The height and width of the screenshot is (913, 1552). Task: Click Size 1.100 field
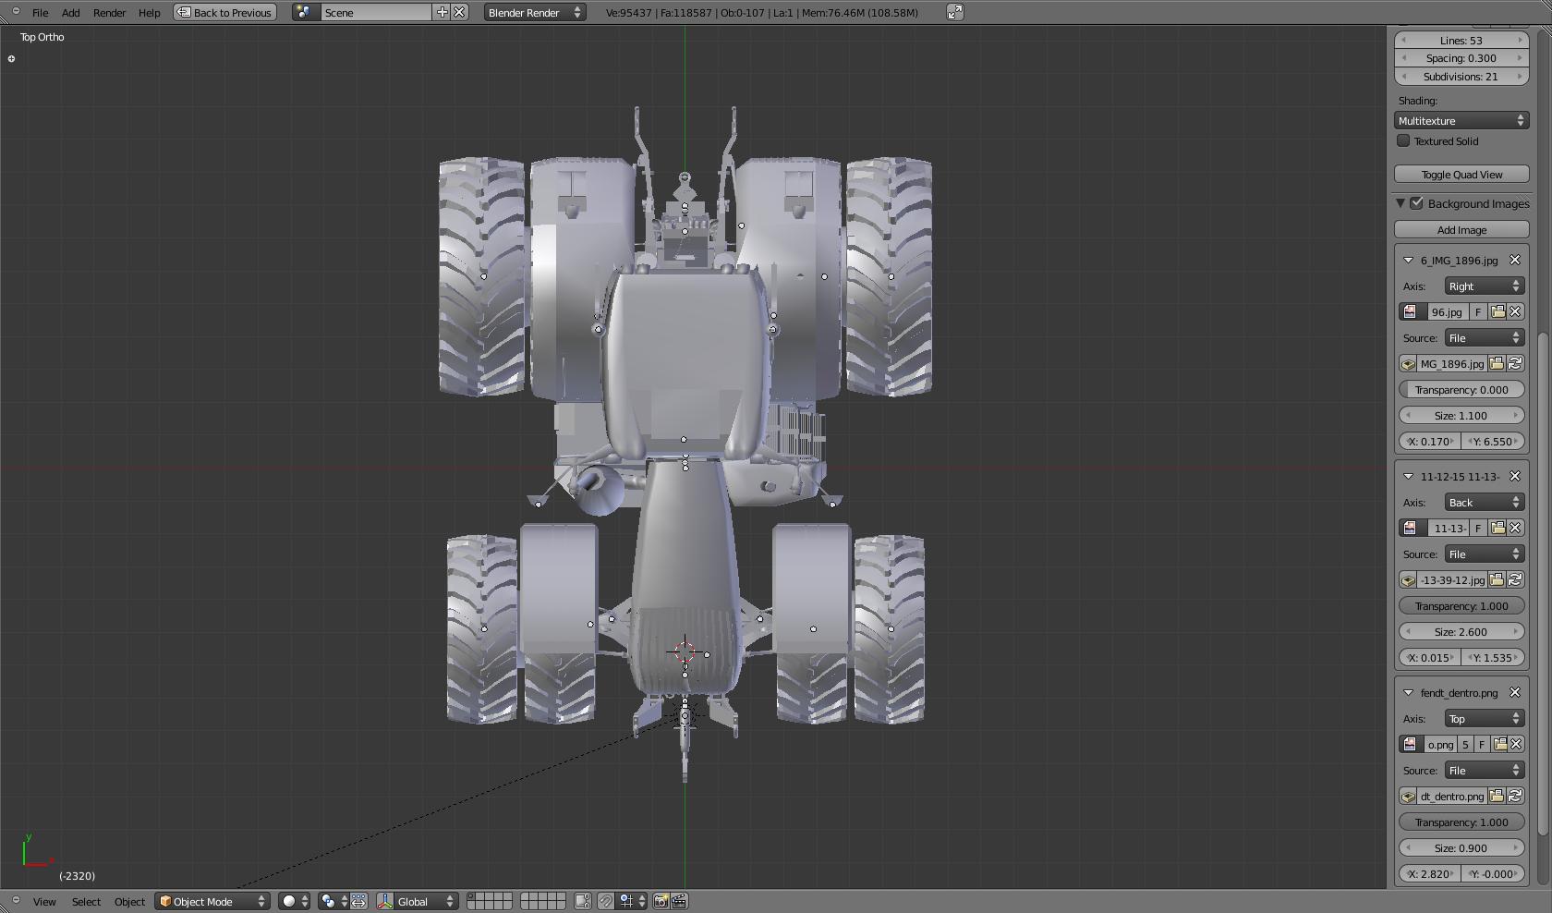click(1461, 416)
